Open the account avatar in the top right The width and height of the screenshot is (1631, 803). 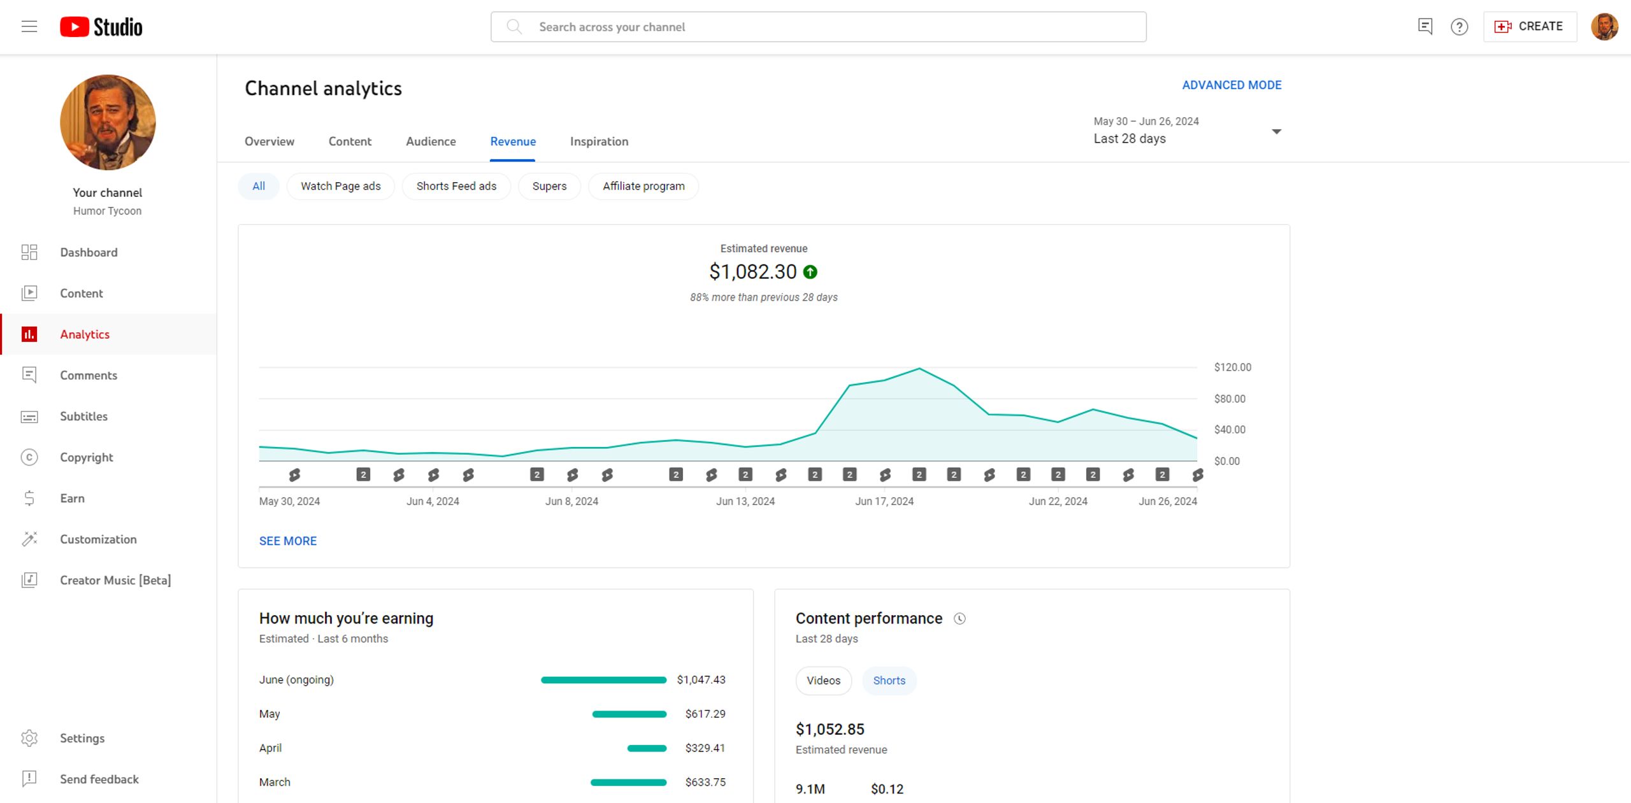point(1604,27)
